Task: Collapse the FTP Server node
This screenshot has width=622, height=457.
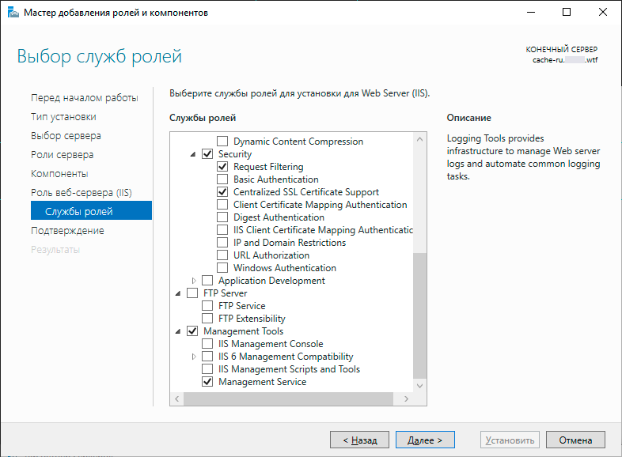Action: [x=179, y=293]
